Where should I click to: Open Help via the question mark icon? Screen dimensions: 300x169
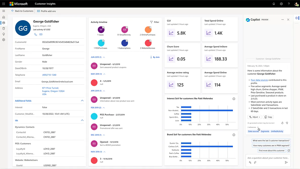(x=289, y=4)
